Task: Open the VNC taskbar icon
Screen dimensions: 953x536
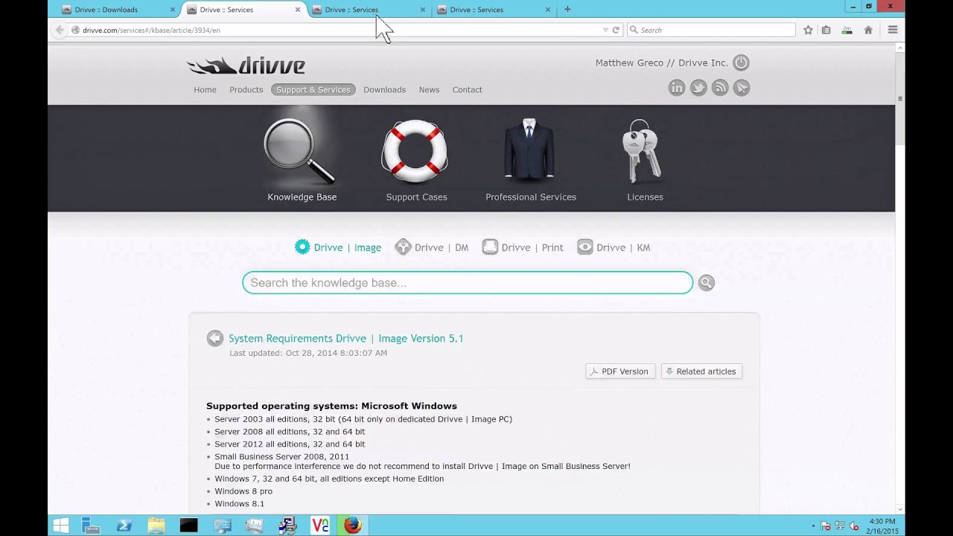Action: (320, 526)
